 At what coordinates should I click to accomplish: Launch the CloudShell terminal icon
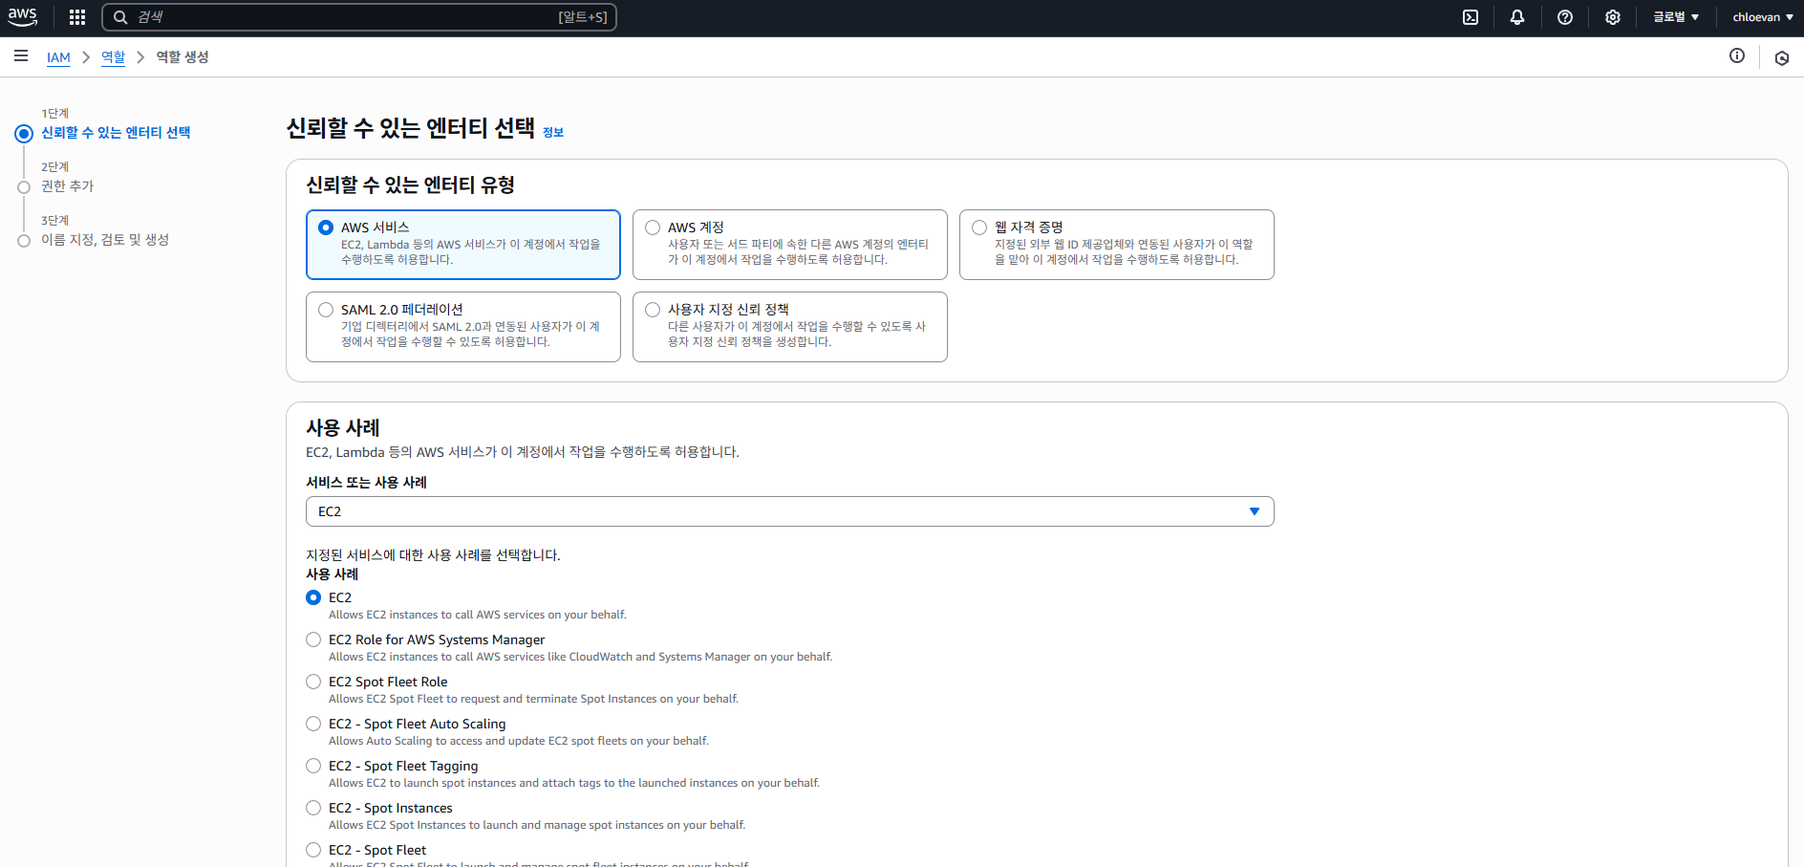click(x=1471, y=17)
